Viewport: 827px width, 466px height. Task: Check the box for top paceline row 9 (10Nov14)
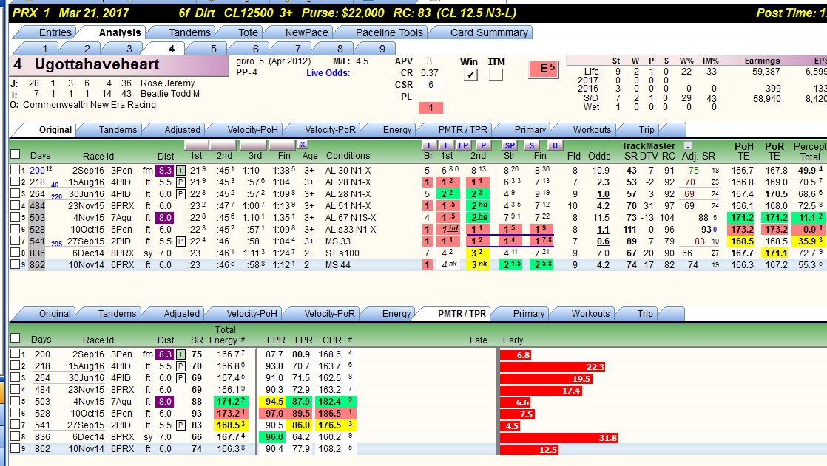point(16,264)
